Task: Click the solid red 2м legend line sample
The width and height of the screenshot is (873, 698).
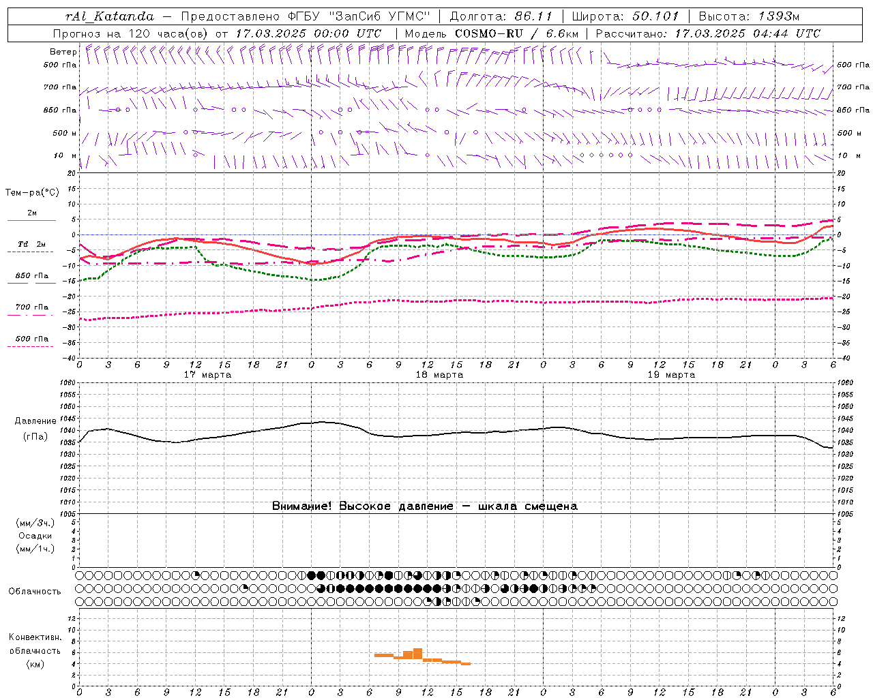Action: (31, 221)
